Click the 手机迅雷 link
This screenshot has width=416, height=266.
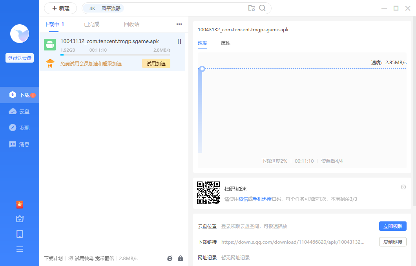click(x=262, y=199)
